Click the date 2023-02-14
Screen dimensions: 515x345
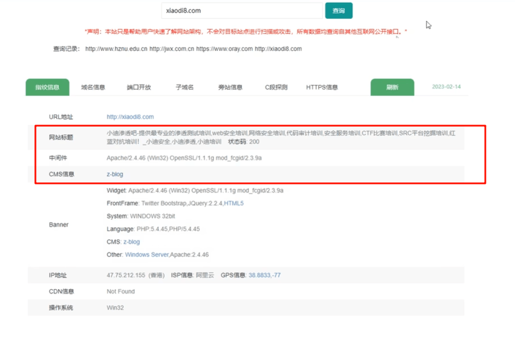(x=446, y=87)
